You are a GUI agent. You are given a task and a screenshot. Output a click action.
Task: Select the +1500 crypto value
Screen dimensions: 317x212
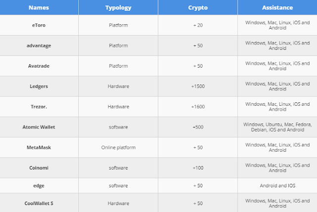(198, 86)
